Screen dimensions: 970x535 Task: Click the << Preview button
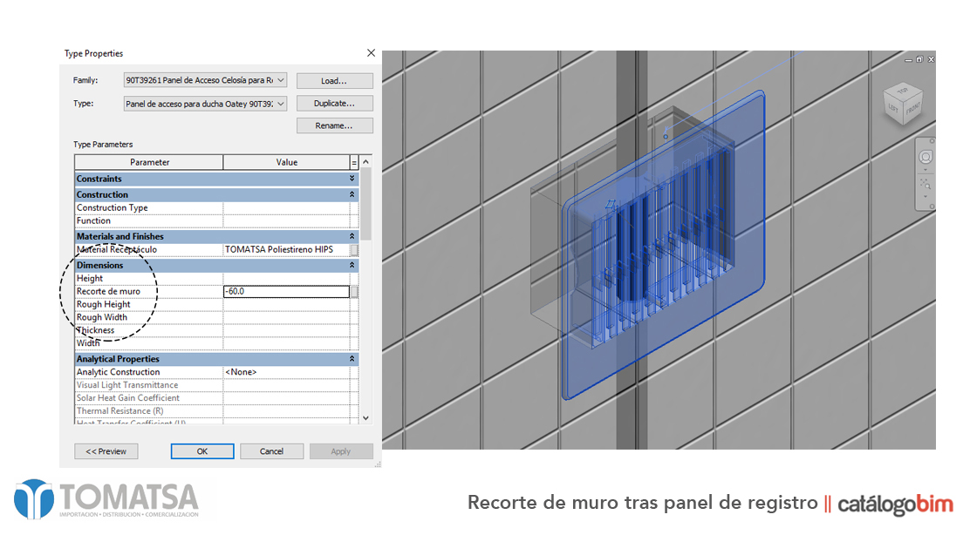(x=106, y=450)
